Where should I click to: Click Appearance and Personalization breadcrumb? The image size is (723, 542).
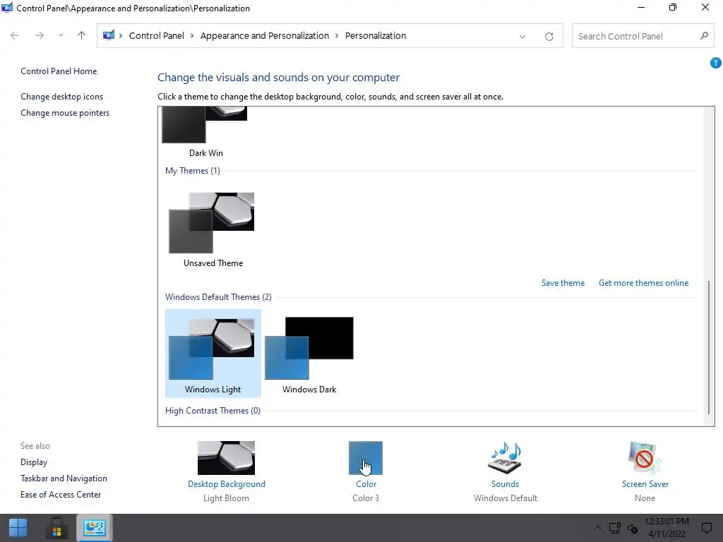(x=265, y=36)
